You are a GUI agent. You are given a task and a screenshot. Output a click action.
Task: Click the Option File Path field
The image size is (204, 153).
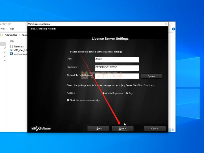tap(117, 76)
